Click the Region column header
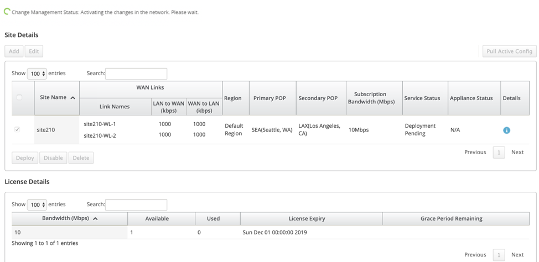Viewport: 539px width, 262px height. click(236, 98)
